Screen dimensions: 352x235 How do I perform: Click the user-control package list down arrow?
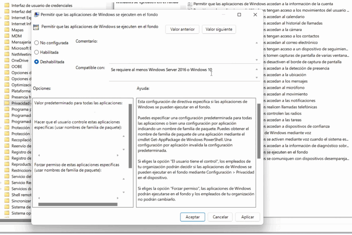123,149
